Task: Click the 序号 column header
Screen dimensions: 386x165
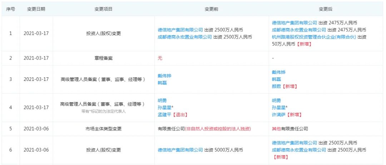Action: point(11,9)
